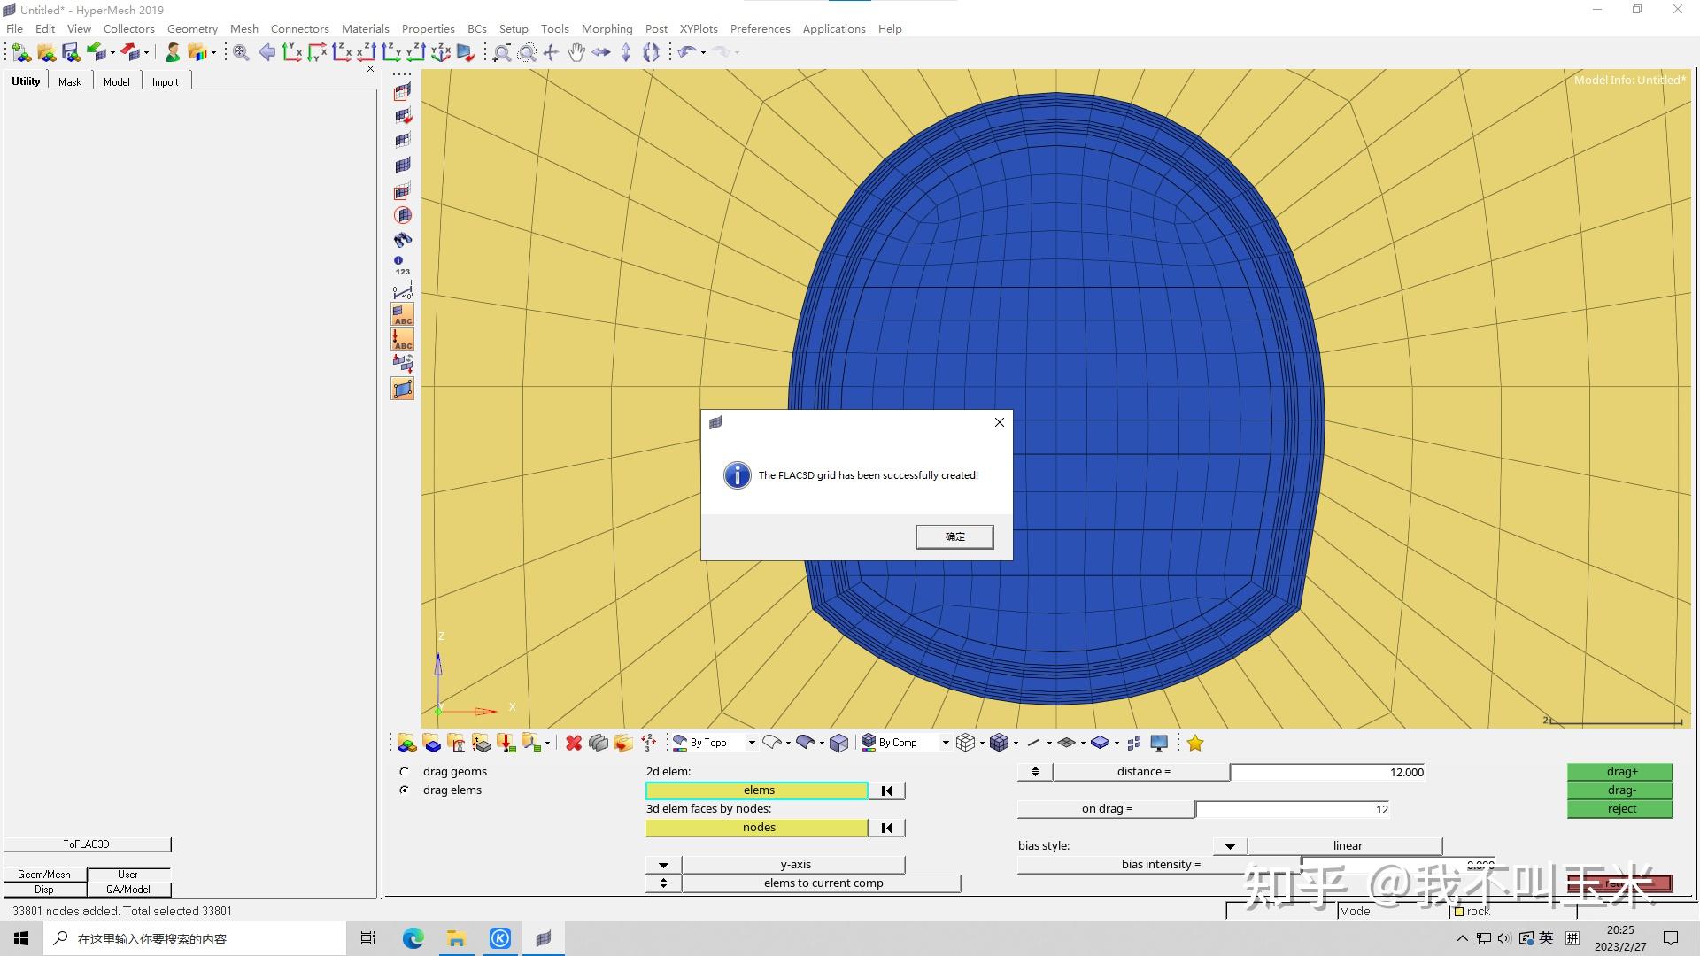Click the save model toolbar icon

(x=71, y=52)
